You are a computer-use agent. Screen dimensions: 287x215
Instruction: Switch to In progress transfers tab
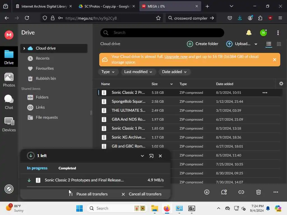37,168
